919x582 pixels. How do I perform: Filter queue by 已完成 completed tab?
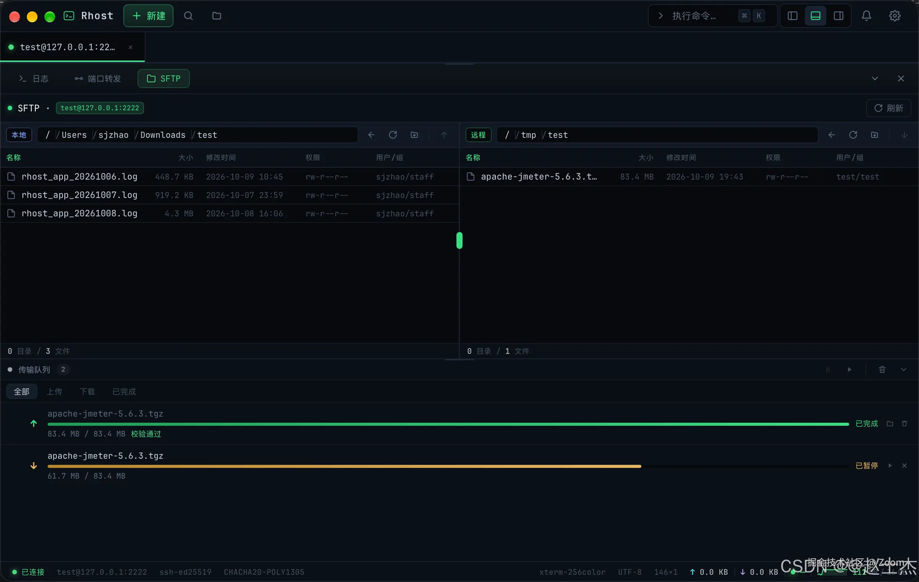coord(124,391)
